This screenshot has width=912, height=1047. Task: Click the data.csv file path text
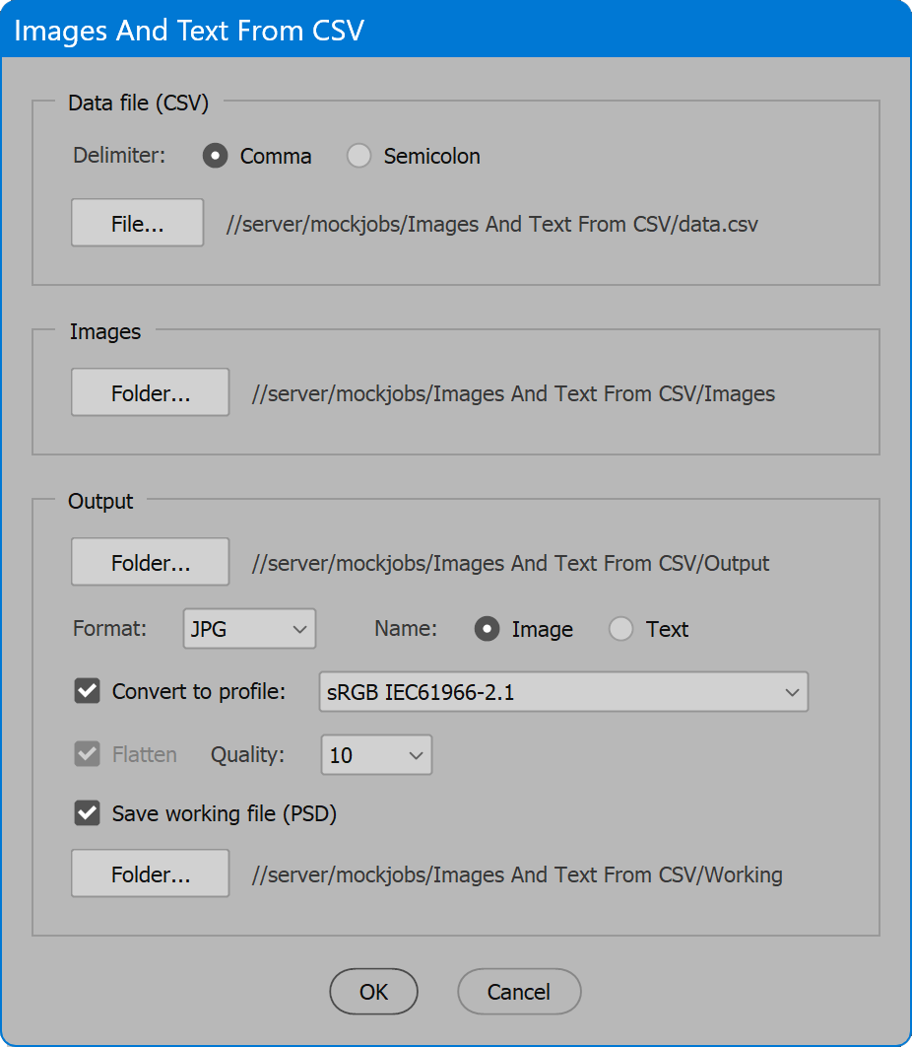(492, 225)
